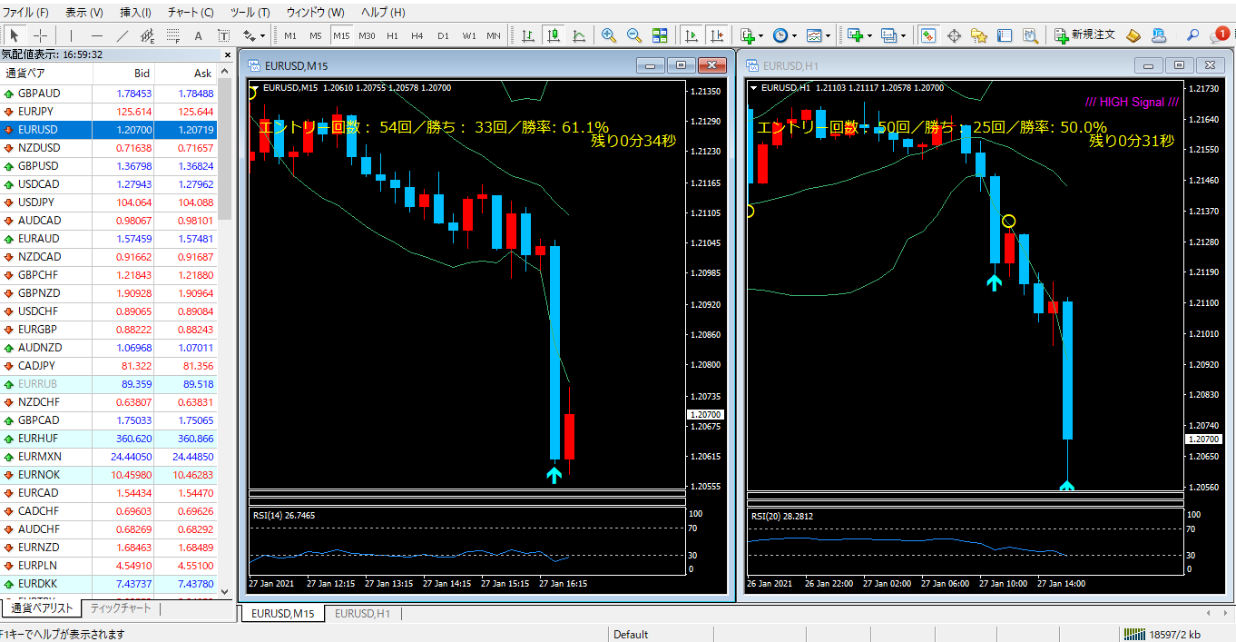The width and height of the screenshot is (1236, 642).
Task: Click the connection bars status icon
Action: [x=1134, y=635]
